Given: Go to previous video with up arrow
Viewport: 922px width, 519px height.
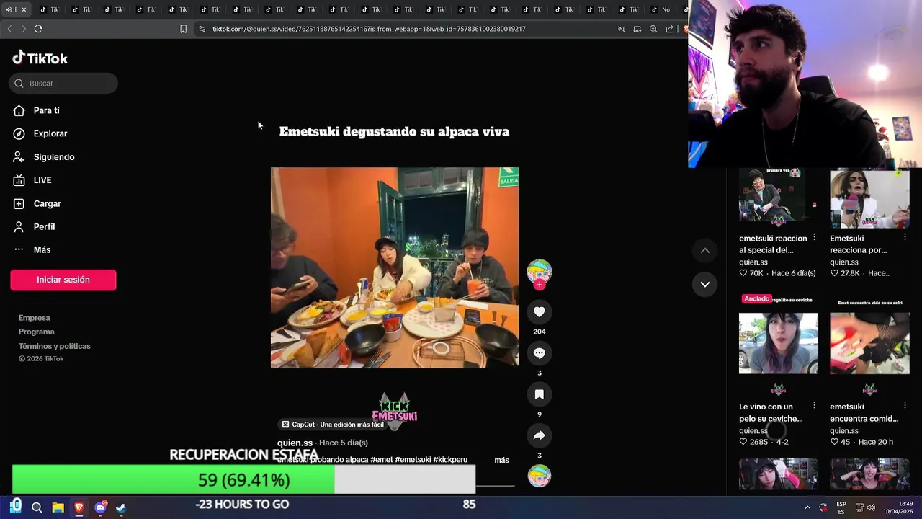Looking at the screenshot, I should point(705,250).
